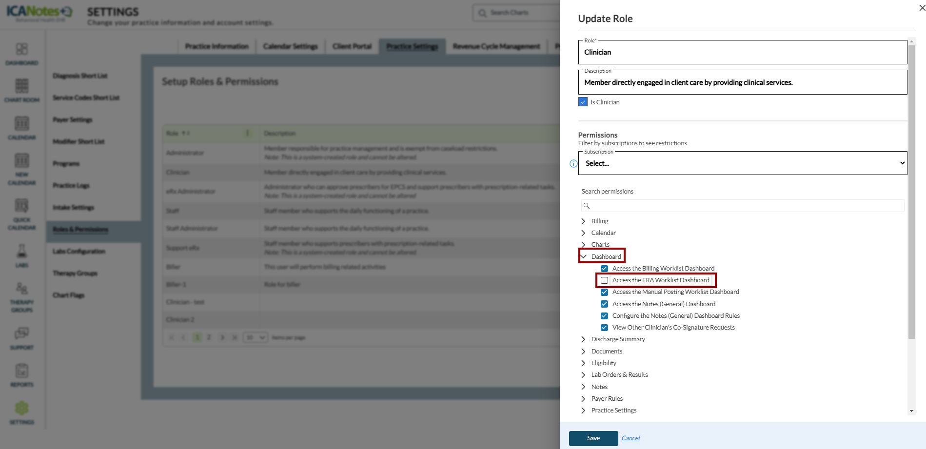The height and width of the screenshot is (449, 926).
Task: Click the search permissions magnifier icon
Action: 587,206
